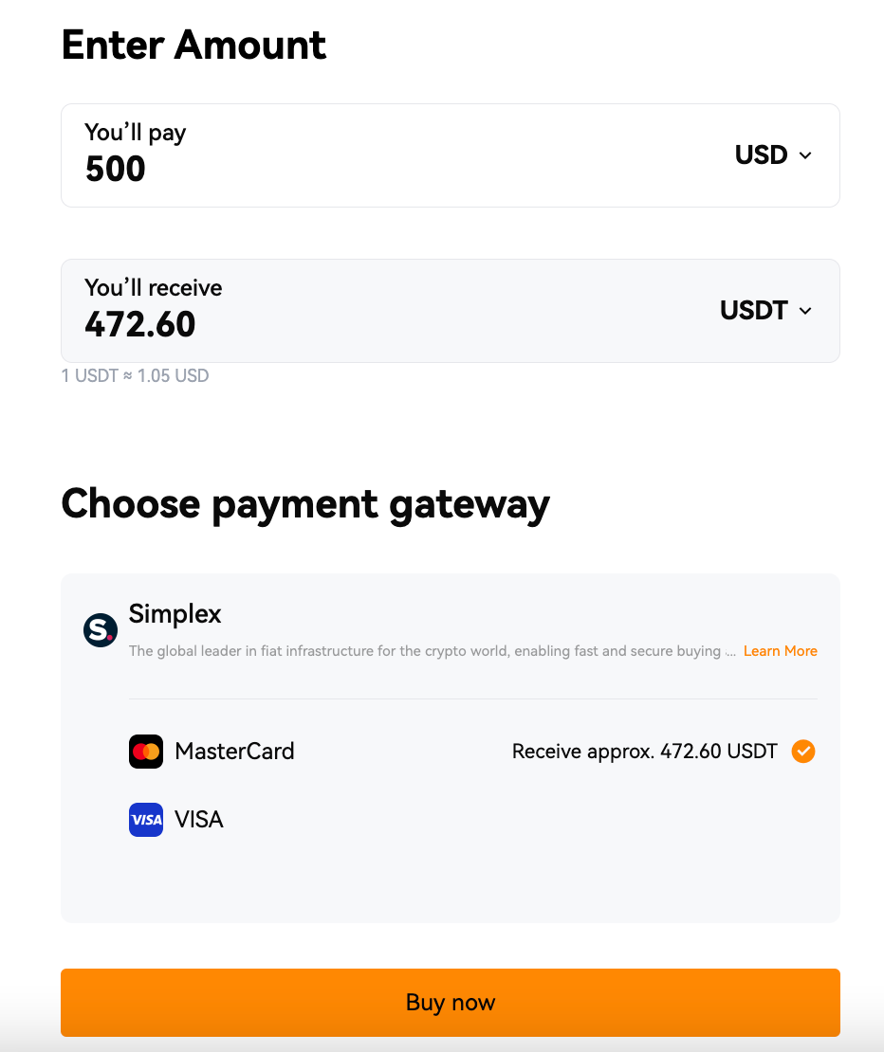The width and height of the screenshot is (884, 1052).
Task: Click the orange checkmark beside MasterCard
Action: pyautogui.click(x=803, y=752)
